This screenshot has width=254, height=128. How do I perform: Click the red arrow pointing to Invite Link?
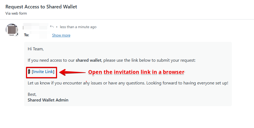[72, 72]
